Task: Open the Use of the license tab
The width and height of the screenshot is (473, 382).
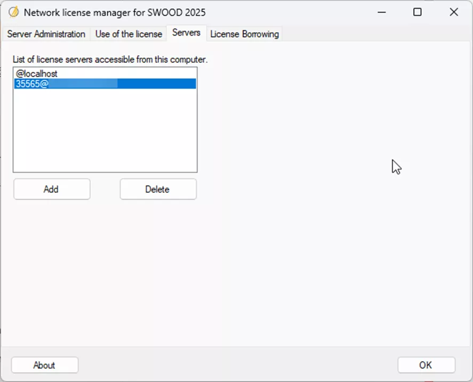Action: [x=128, y=34]
